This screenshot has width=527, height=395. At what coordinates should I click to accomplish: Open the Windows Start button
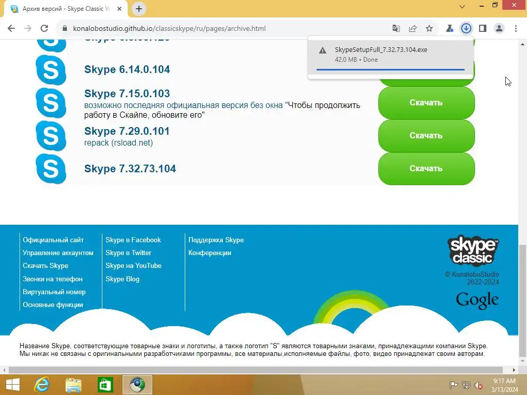(13, 385)
